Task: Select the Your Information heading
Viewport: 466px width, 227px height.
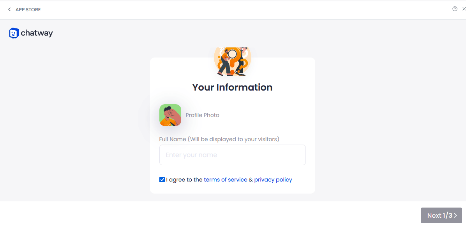Action: pyautogui.click(x=232, y=87)
